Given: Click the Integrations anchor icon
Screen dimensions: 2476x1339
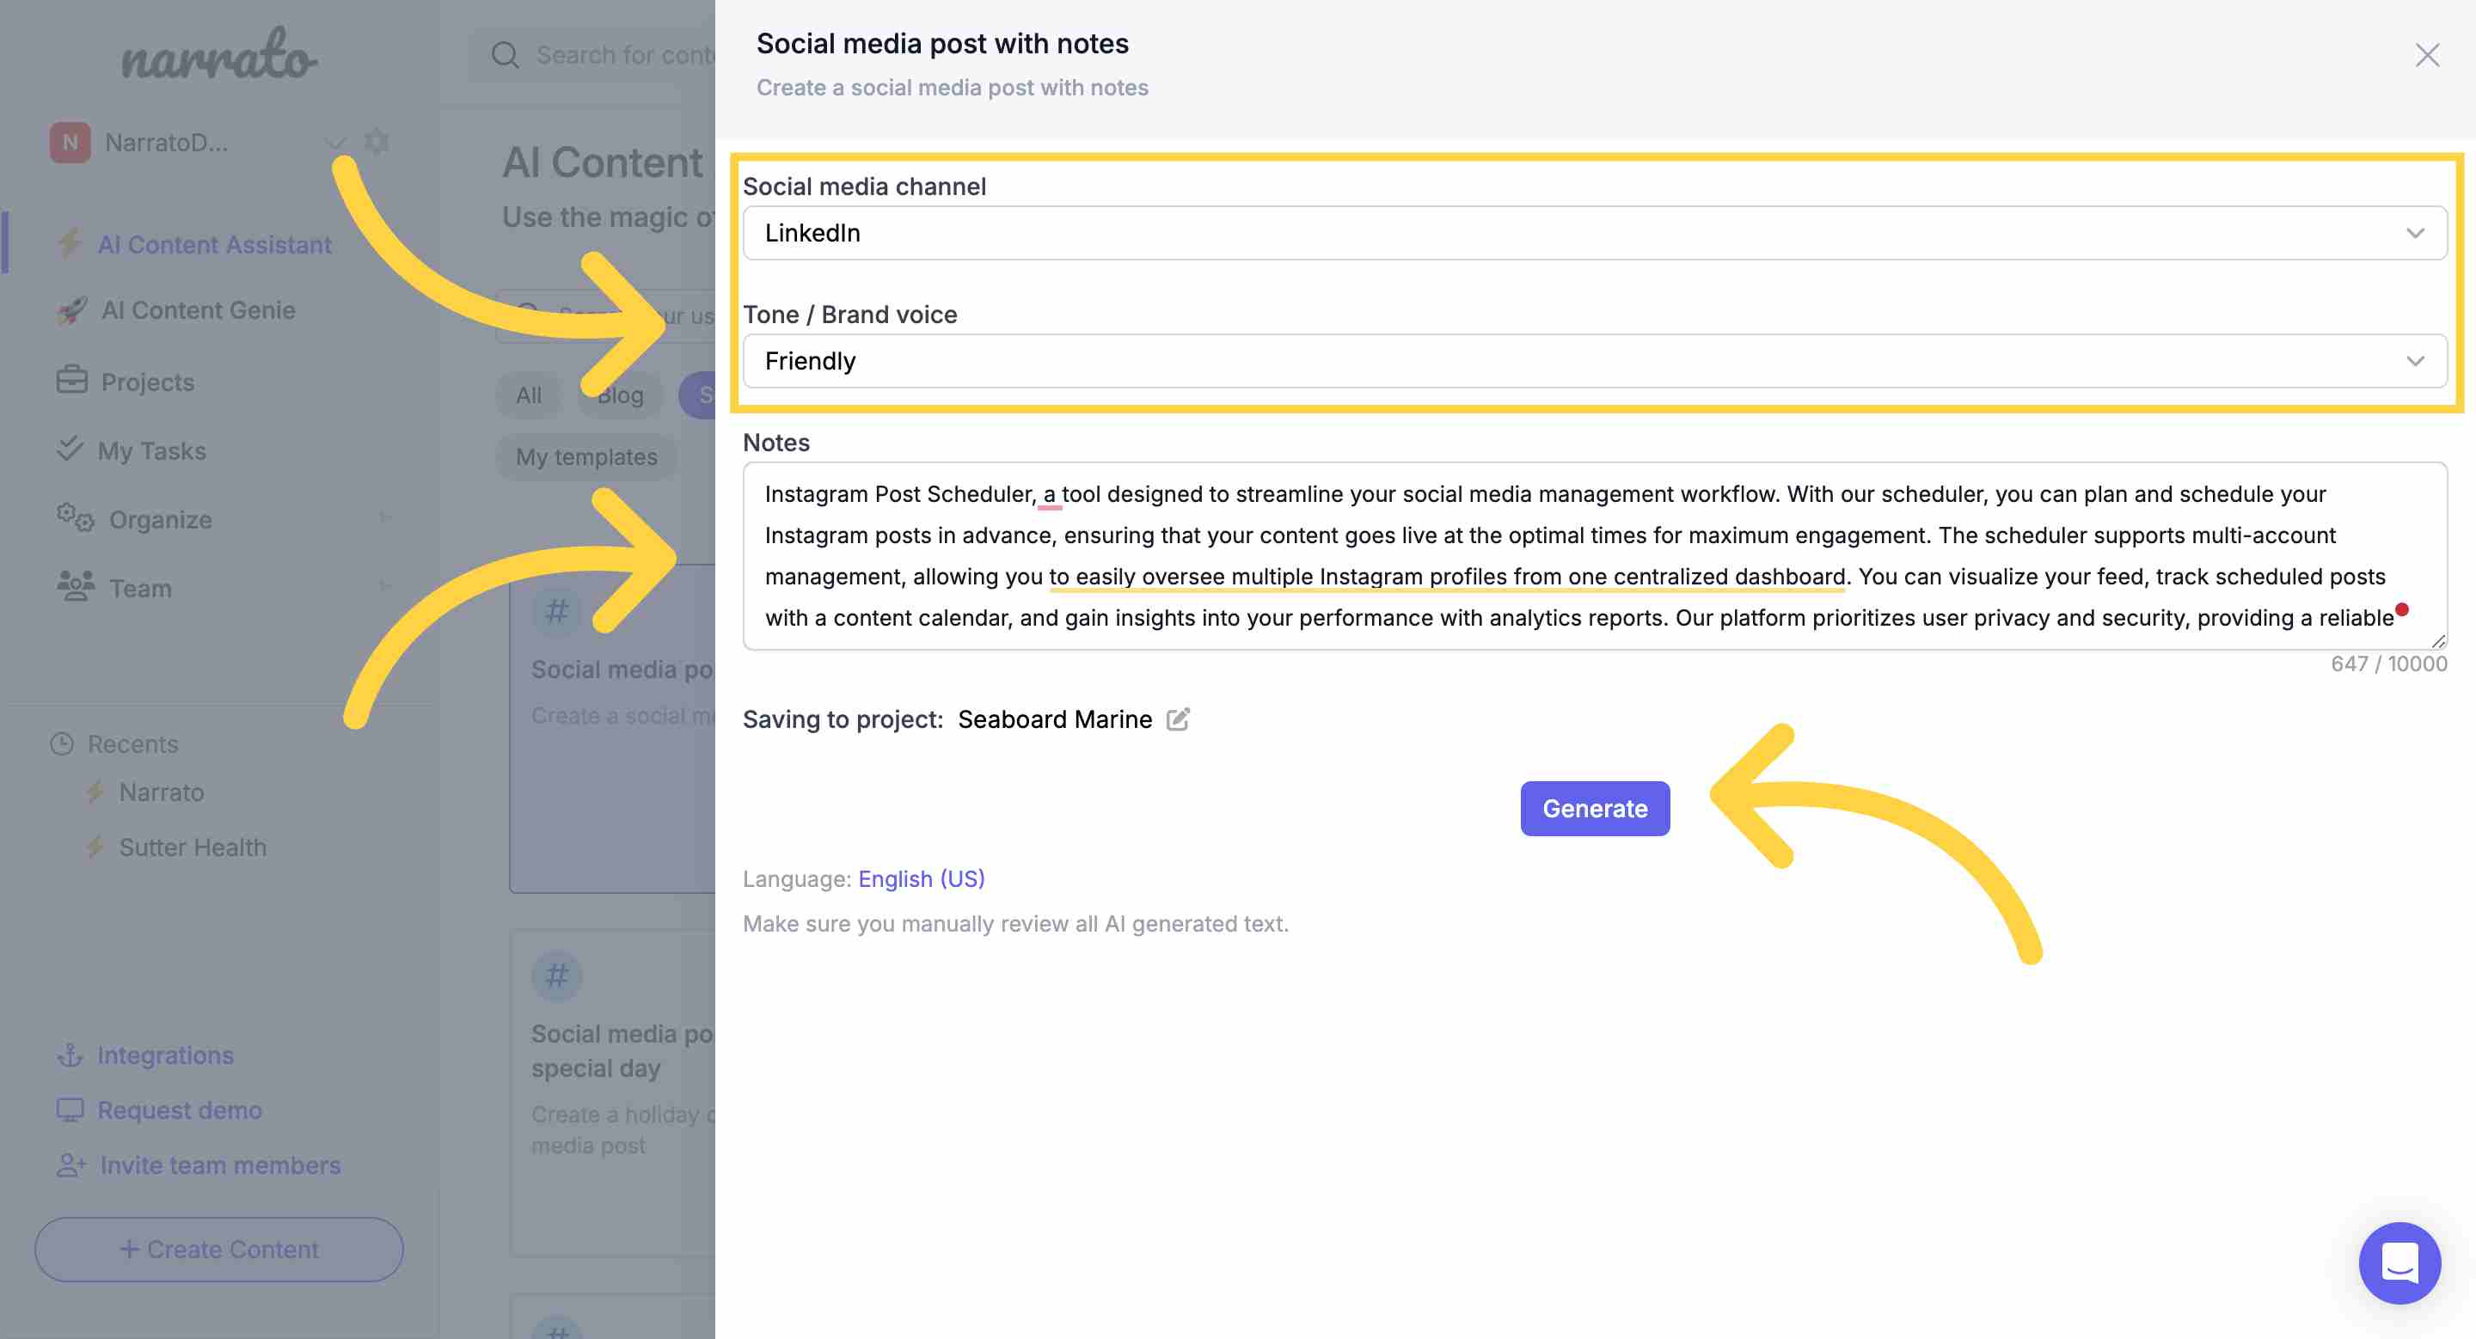Looking at the screenshot, I should [70, 1055].
